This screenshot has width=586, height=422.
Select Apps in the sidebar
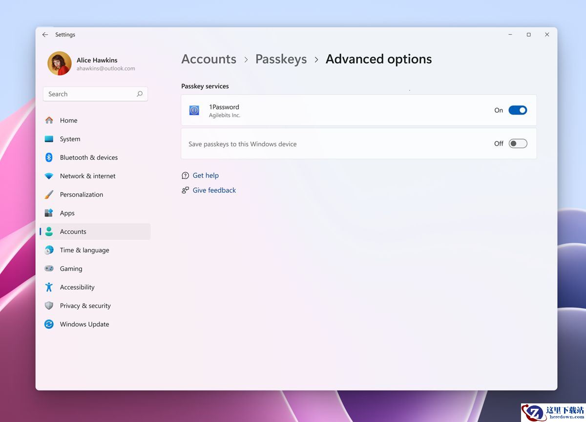point(67,213)
